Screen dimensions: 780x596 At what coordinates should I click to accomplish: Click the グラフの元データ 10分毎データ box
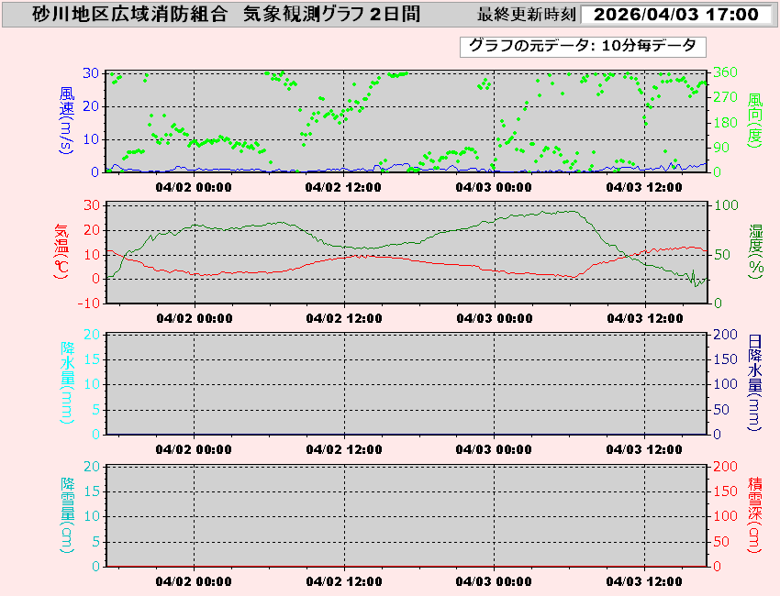pyautogui.click(x=583, y=46)
